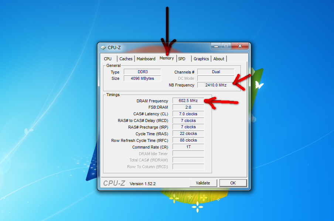Click the 7.0 clocks CAS Latency value
This screenshot has height=221, width=334.
click(188, 114)
